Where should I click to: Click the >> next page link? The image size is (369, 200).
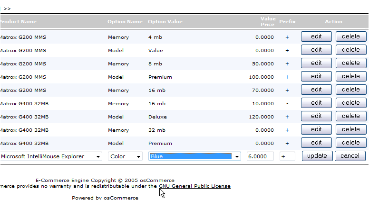point(7,9)
